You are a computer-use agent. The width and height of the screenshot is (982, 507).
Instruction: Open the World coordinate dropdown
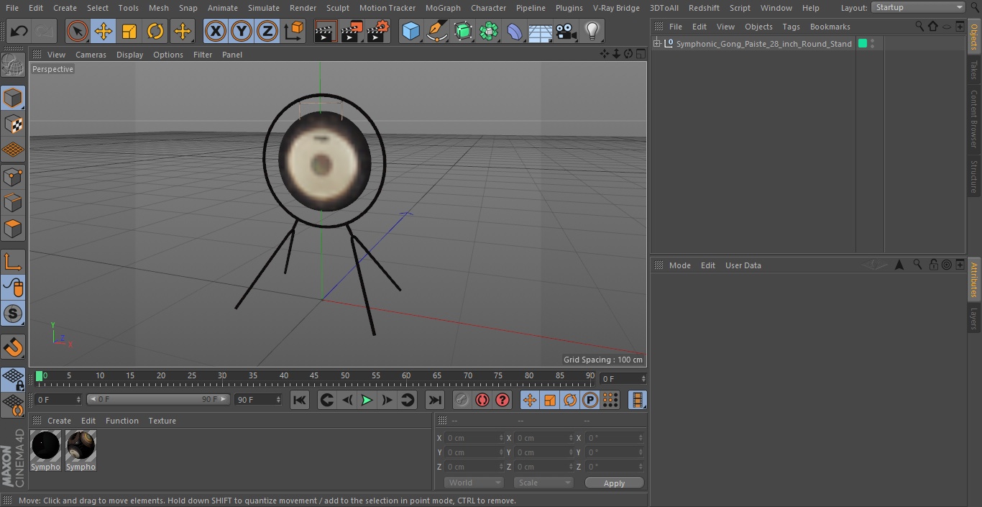pos(473,483)
